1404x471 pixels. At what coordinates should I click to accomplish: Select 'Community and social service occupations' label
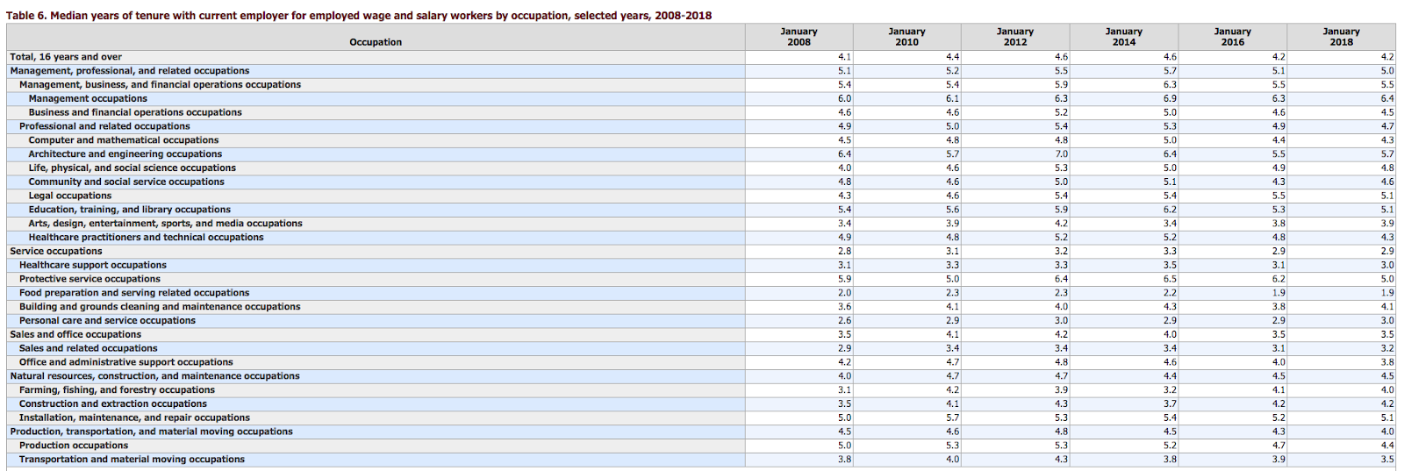tap(126, 182)
